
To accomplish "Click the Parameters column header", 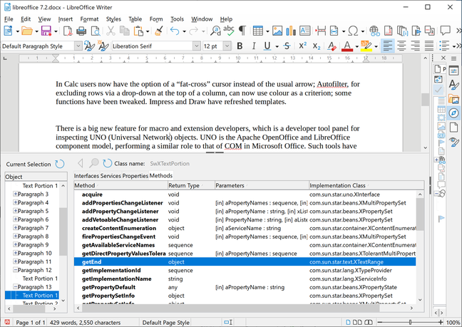I will 262,185.
